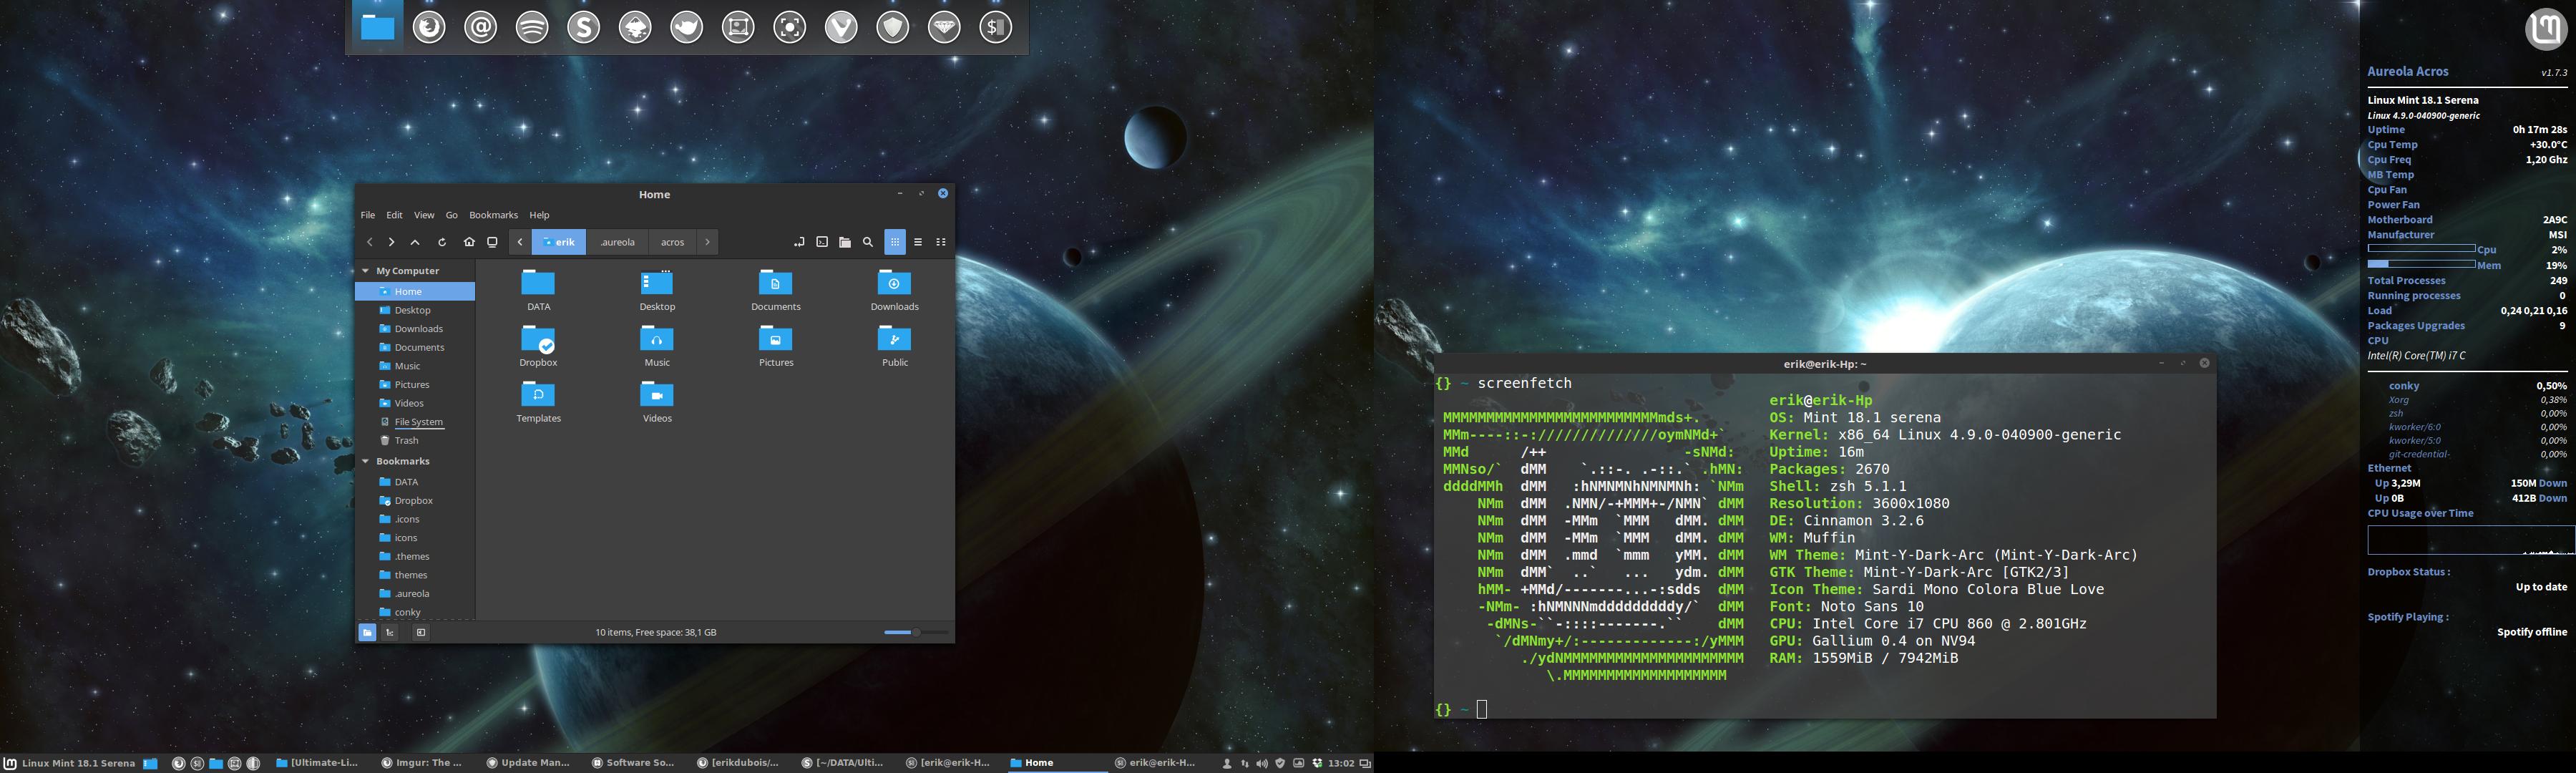Image resolution: width=2576 pixels, height=773 pixels.
Task: Open the Bookmarks menu
Action: [x=494, y=215]
